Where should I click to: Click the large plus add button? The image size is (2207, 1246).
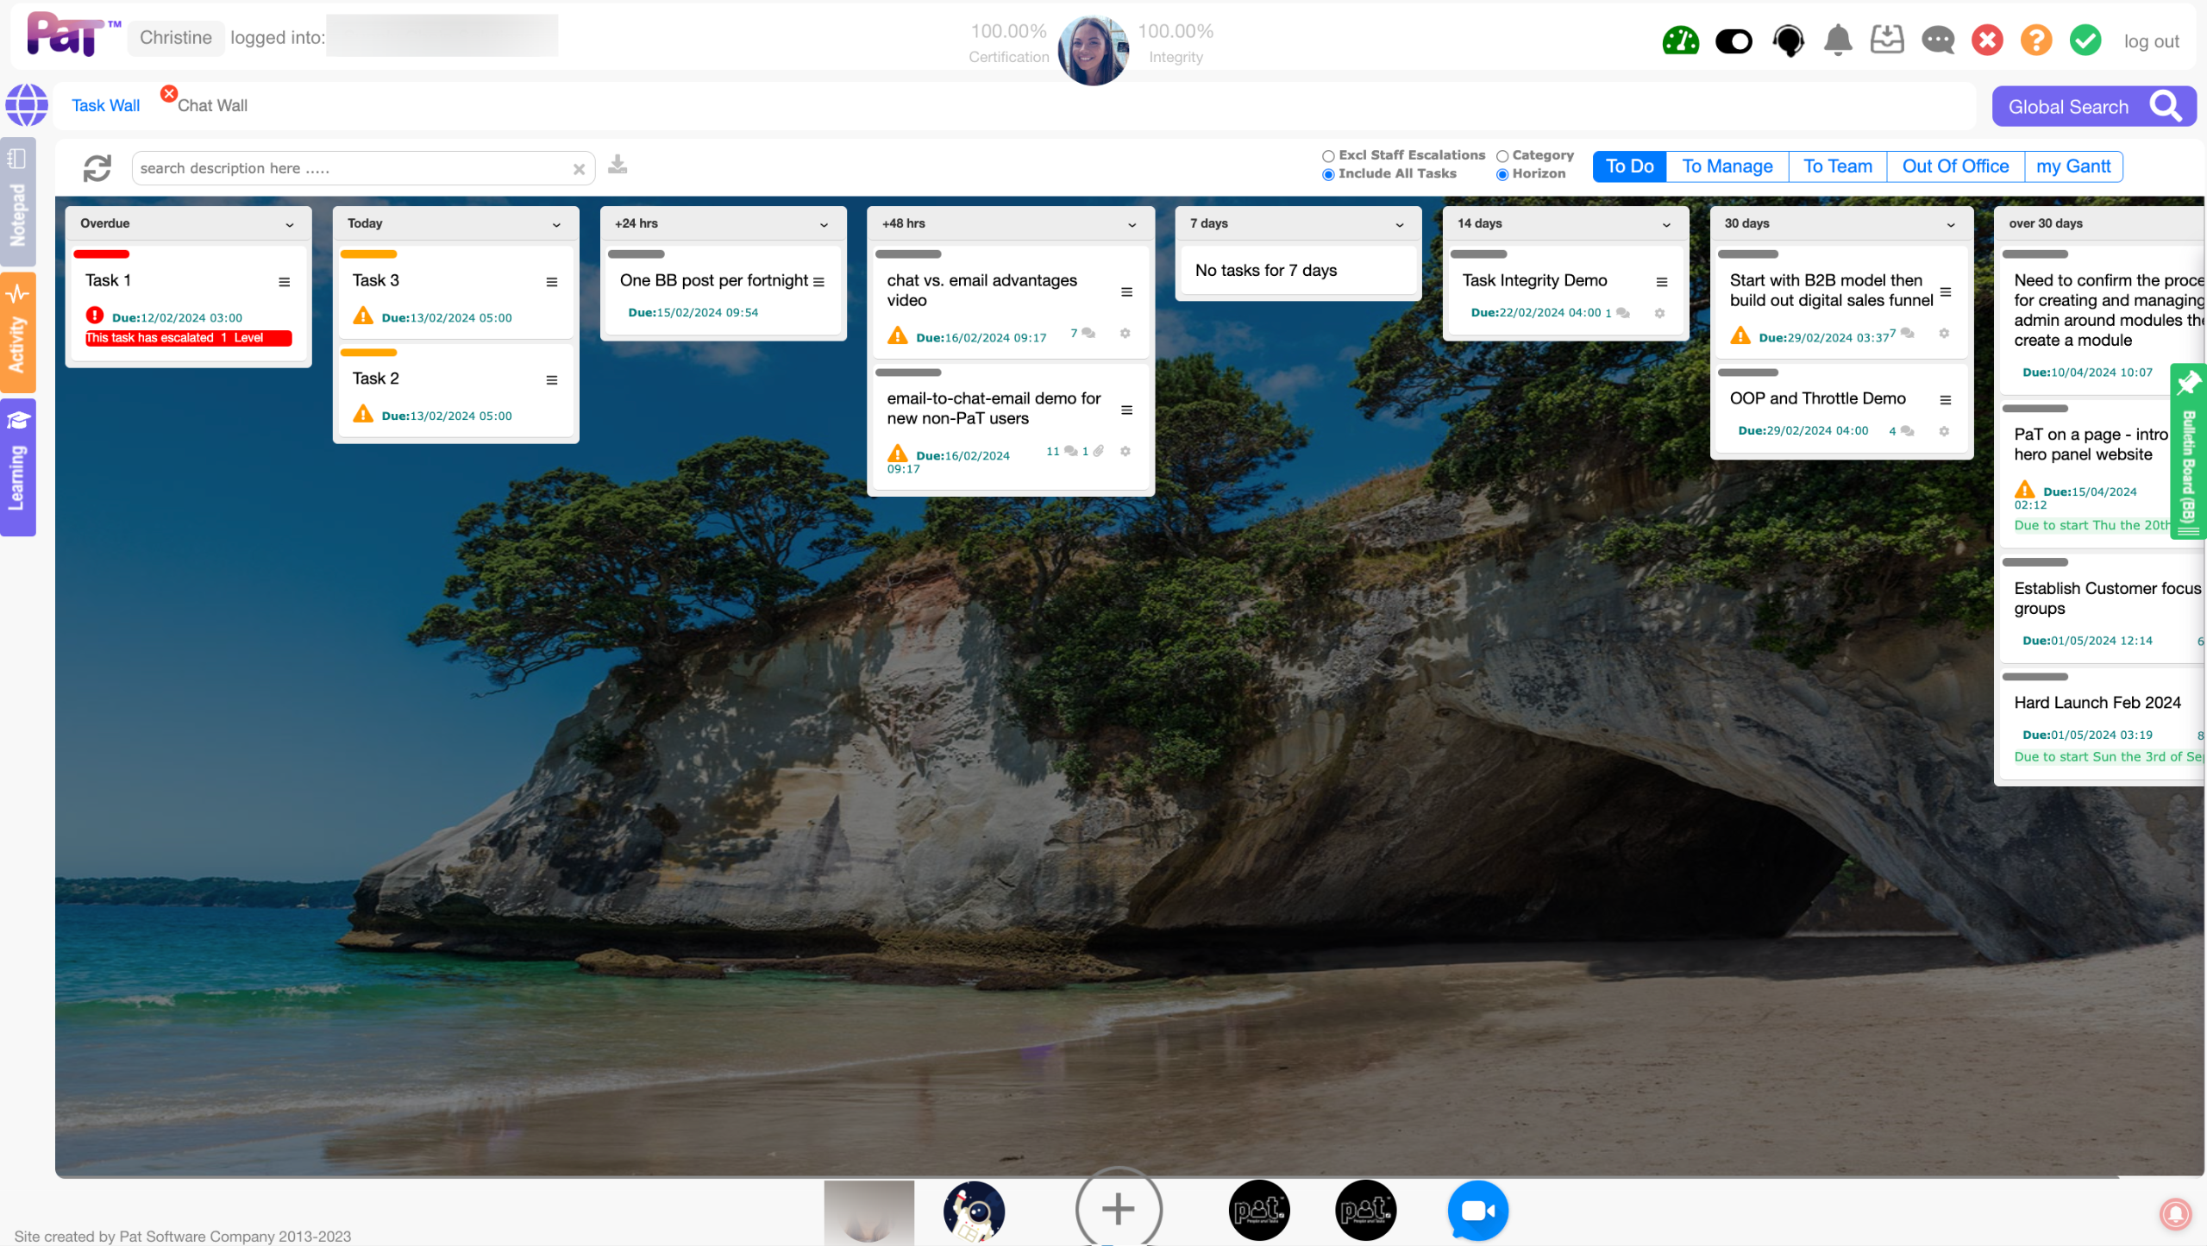[x=1118, y=1209]
